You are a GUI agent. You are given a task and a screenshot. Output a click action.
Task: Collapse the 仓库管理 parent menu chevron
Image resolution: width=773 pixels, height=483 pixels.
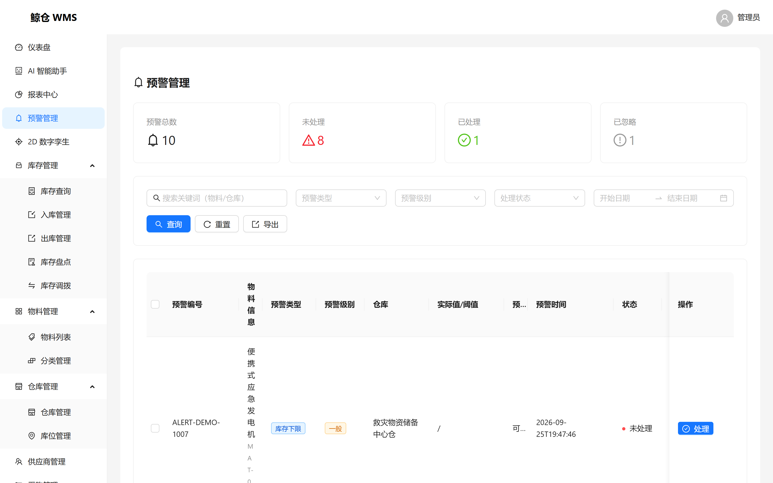point(92,386)
